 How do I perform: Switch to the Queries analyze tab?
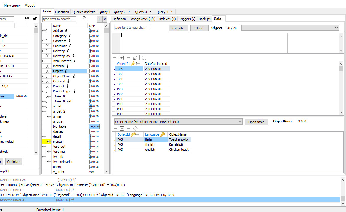pyautogui.click(x=84, y=12)
